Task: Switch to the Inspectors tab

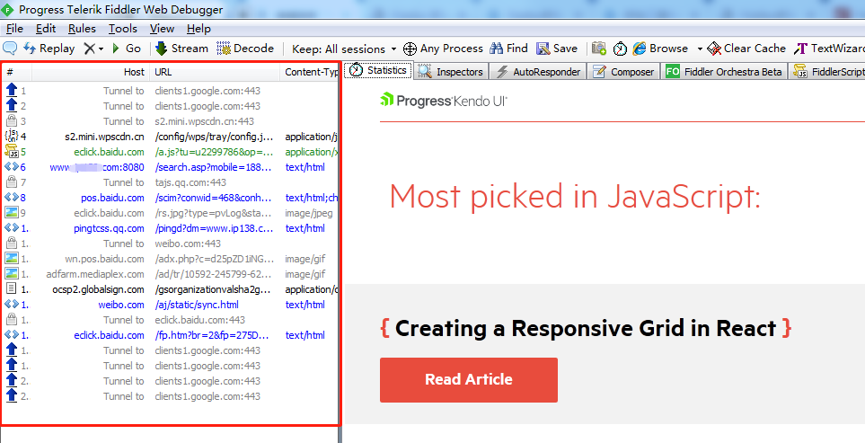Action: tap(451, 71)
